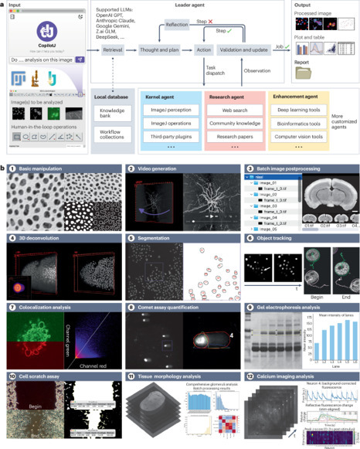Click the Computer vision tools box
This screenshot has width=360, height=449.
tap(299, 137)
